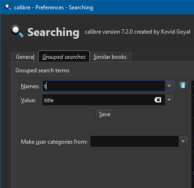This screenshot has width=194, height=188.
Task: Clear the Value field with the X icon
Action: point(158,100)
